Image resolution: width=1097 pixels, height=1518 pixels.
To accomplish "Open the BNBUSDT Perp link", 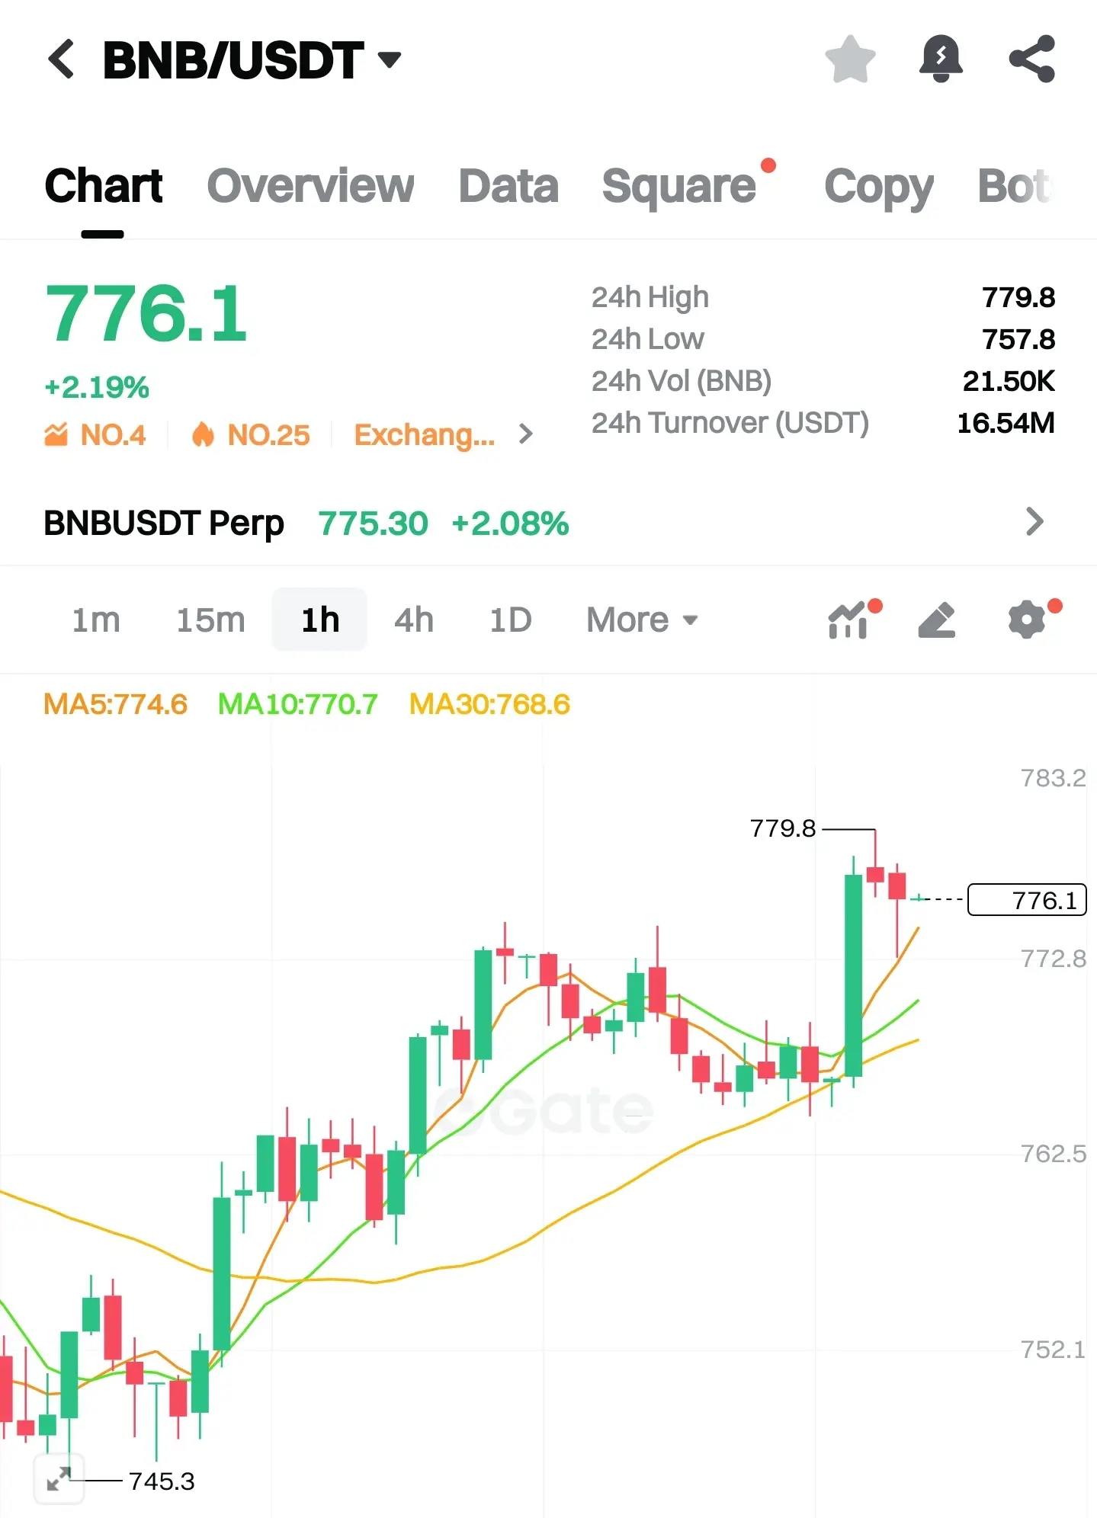I will tap(164, 524).
